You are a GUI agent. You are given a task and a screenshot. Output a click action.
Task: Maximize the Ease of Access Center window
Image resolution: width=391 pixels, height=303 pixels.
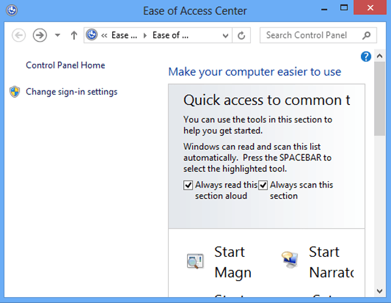point(344,8)
